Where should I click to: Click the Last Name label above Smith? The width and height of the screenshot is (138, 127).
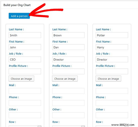(x=16, y=29)
